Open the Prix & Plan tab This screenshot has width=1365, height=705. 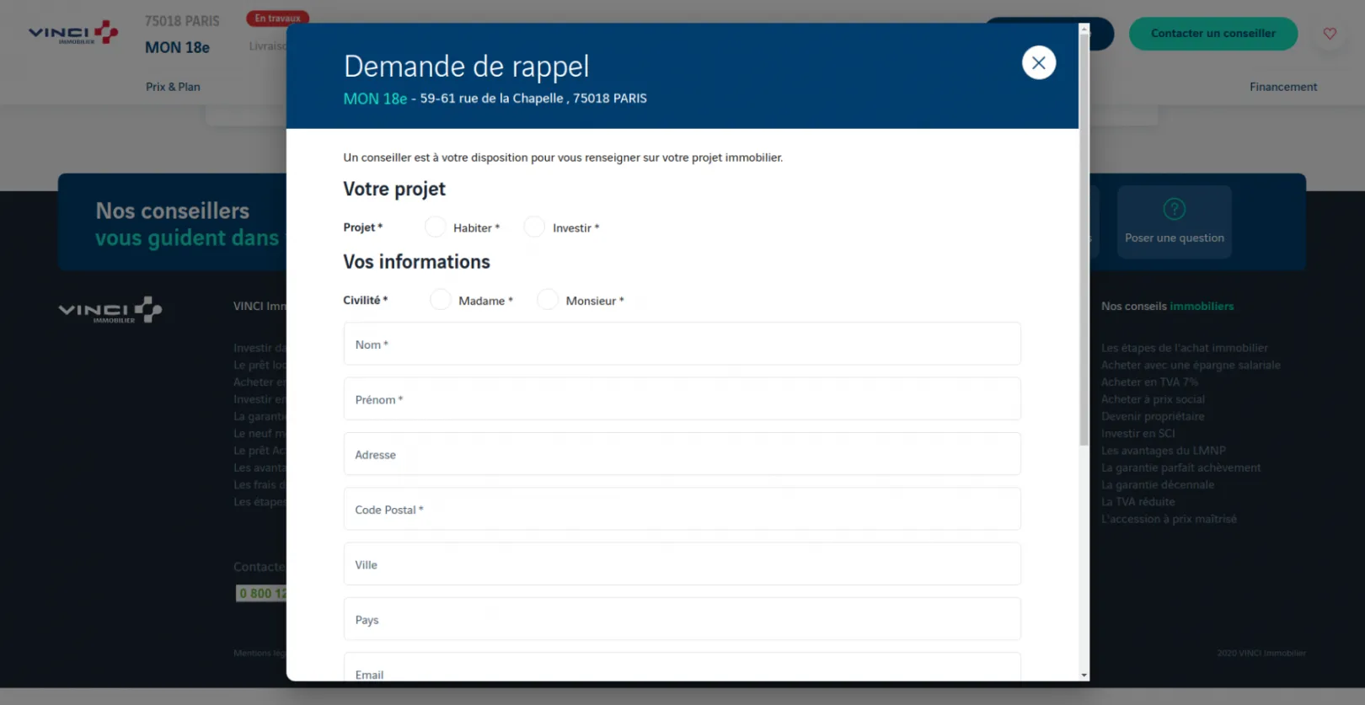[x=173, y=87]
